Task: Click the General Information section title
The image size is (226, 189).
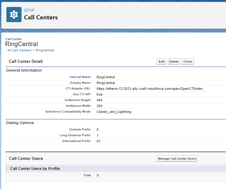Action: click(x=24, y=70)
